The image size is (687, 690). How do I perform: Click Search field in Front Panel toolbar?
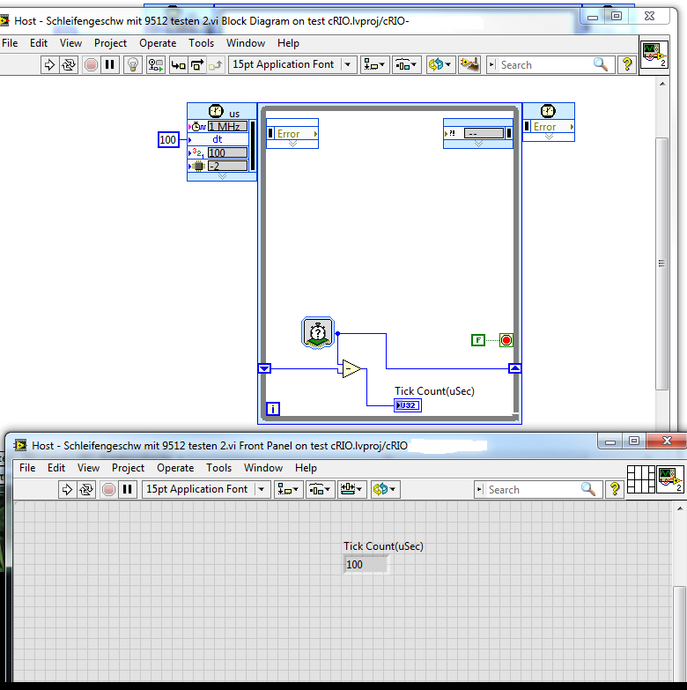(x=531, y=490)
